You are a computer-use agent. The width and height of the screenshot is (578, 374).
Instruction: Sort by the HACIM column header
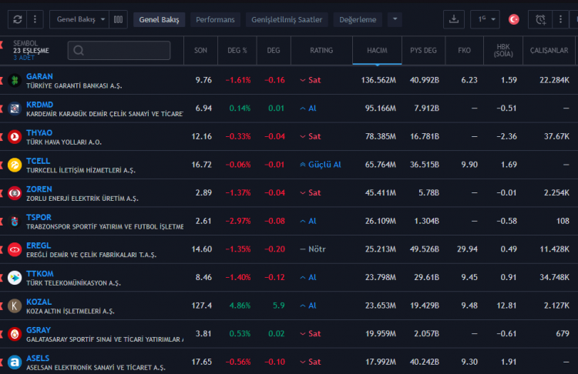tap(377, 51)
